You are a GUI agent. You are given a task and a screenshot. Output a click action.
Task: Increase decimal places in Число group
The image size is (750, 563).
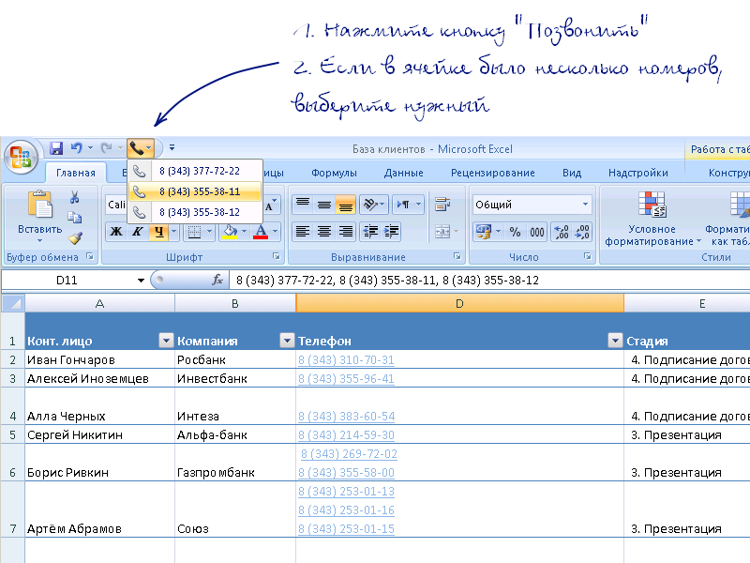point(561,232)
